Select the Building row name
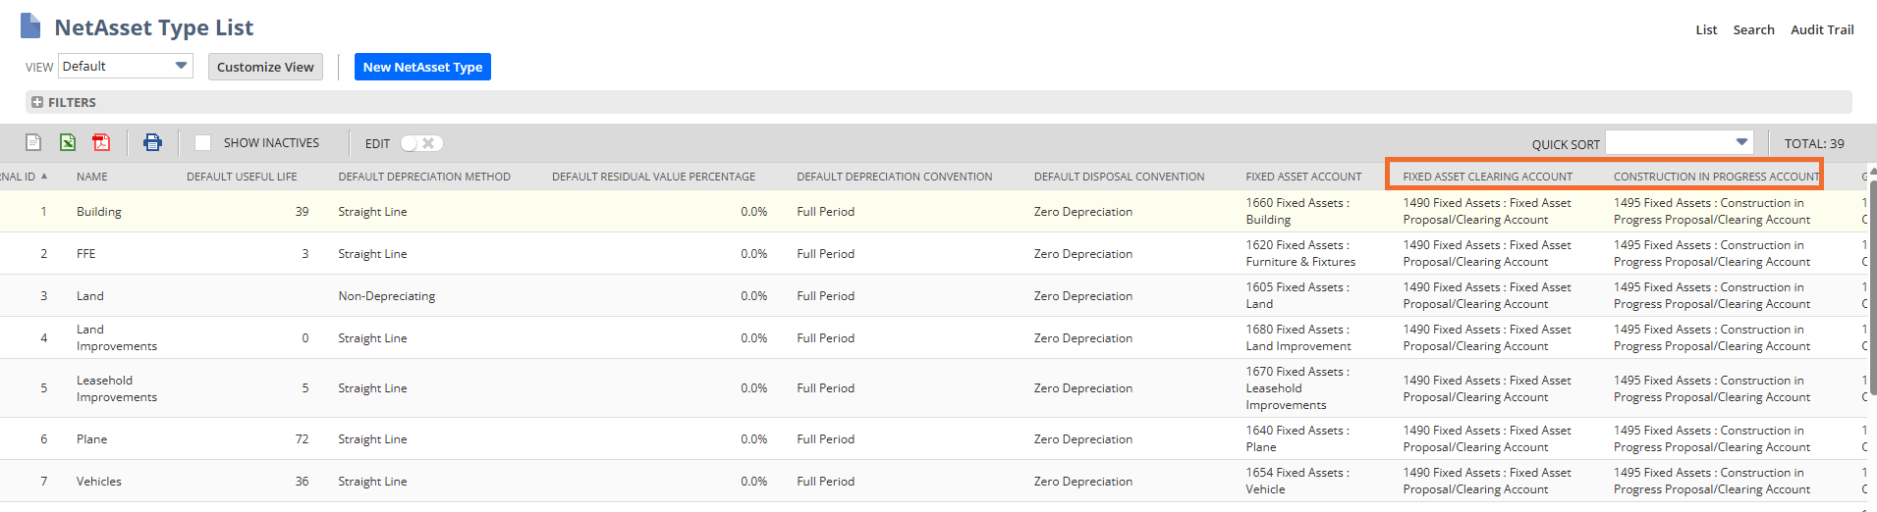The width and height of the screenshot is (1877, 512). (99, 212)
